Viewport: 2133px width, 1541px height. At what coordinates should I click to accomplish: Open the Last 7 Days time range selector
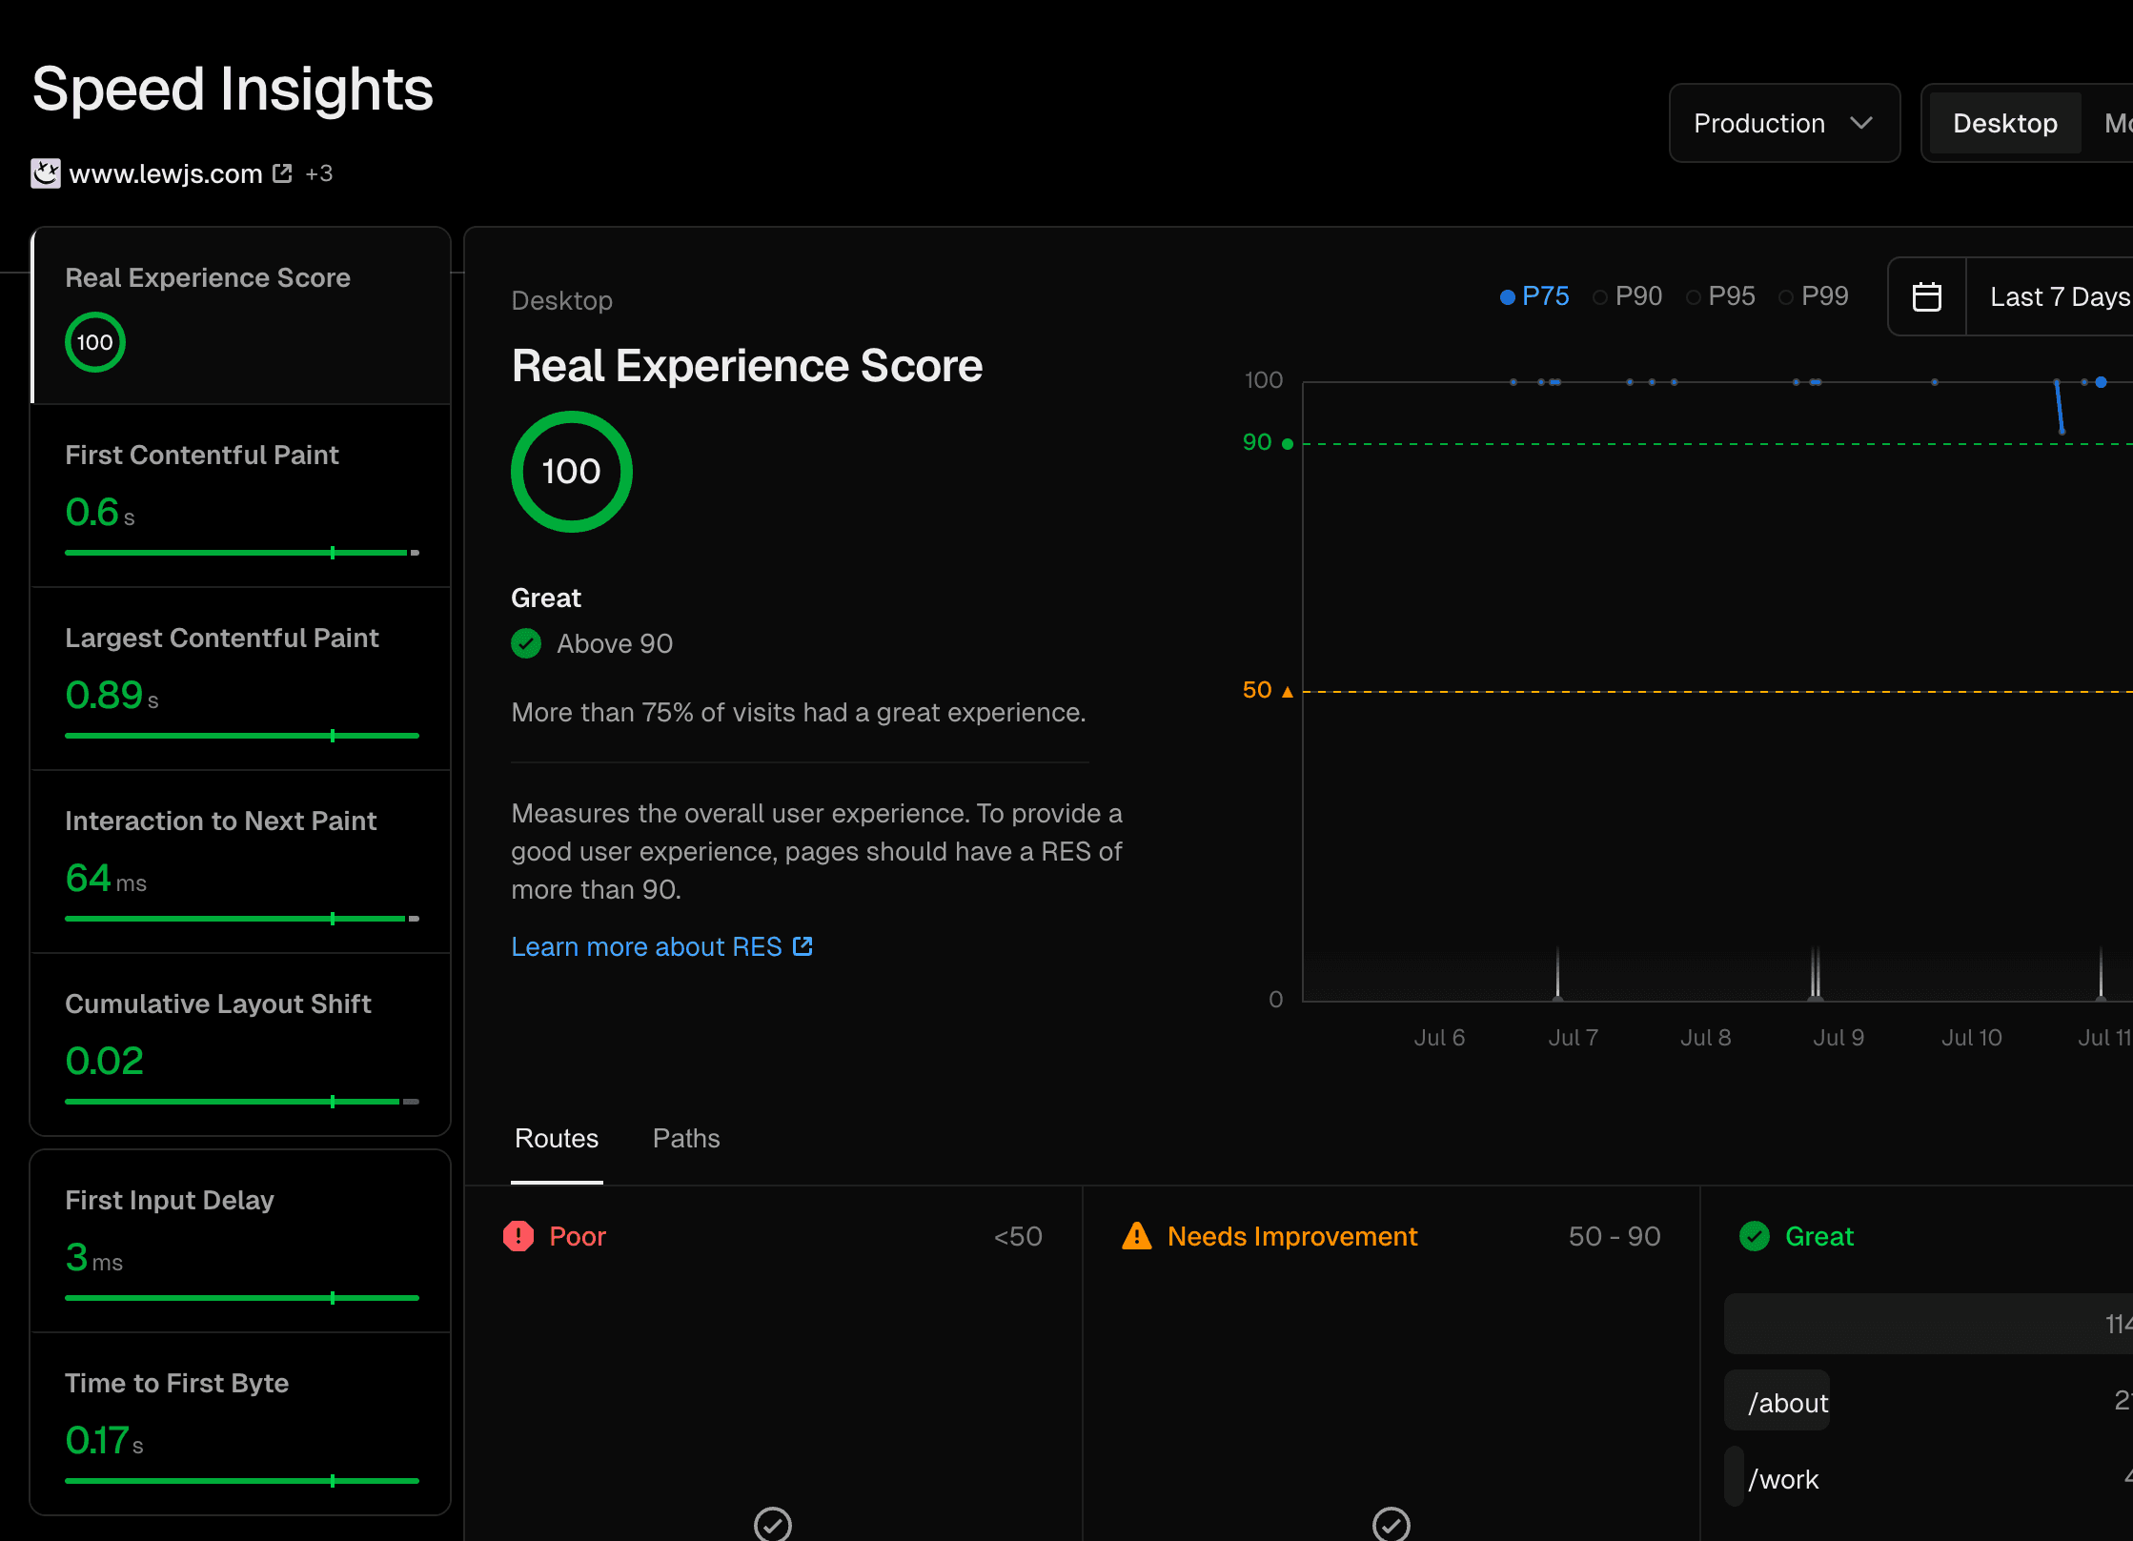2059,296
